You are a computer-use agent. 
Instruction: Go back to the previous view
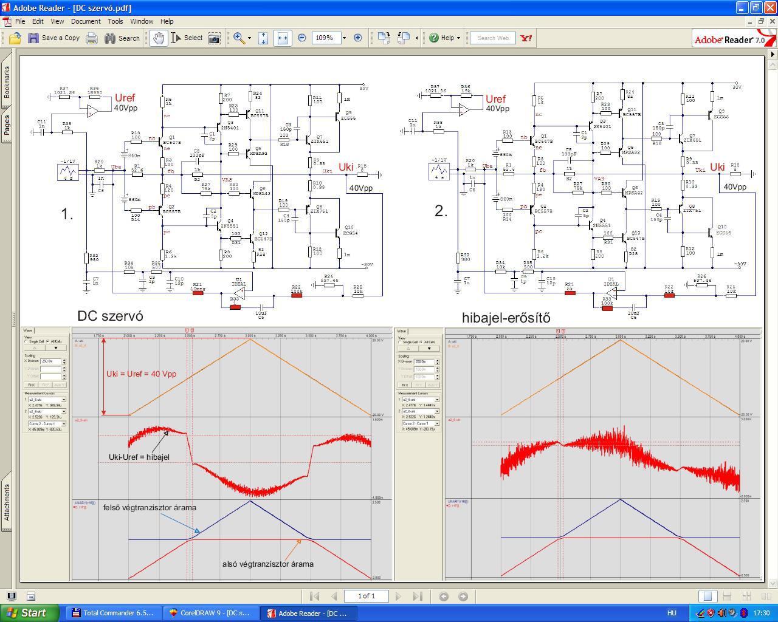pos(444,596)
